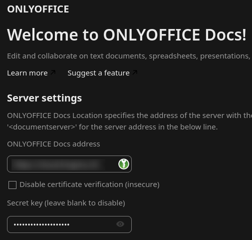Enable Disable certificate verification checkbox
252x240 pixels.
coord(12,185)
